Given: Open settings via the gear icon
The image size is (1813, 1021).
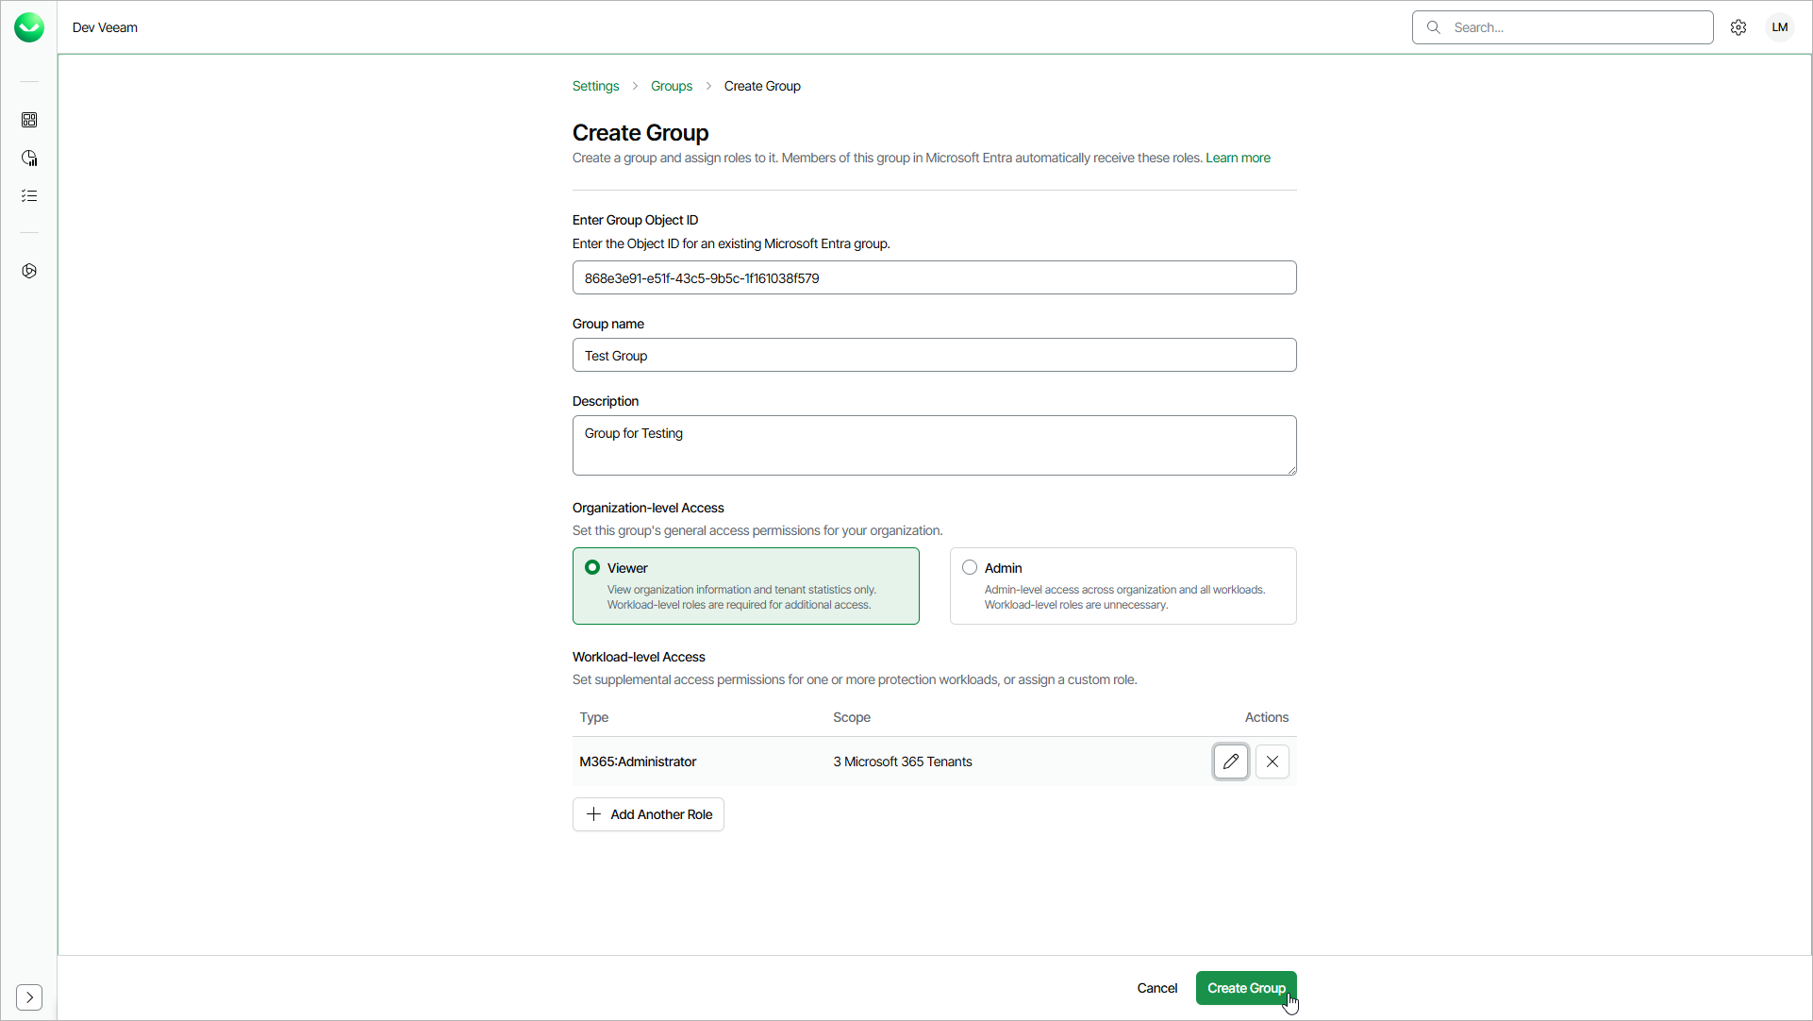Looking at the screenshot, I should tap(1738, 26).
